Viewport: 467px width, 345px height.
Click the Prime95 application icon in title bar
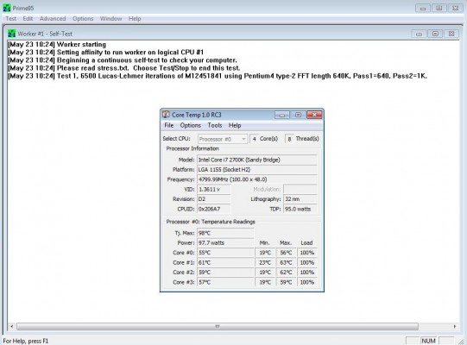pos(7,8)
